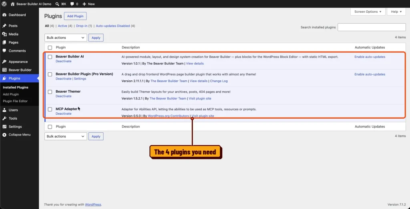The height and width of the screenshot is (209, 410).
Task: Open Change Log for Beaver Builder Plugin
Action: click(219, 81)
